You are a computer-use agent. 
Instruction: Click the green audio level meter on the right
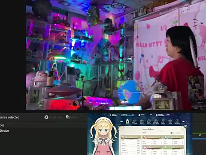(199, 133)
